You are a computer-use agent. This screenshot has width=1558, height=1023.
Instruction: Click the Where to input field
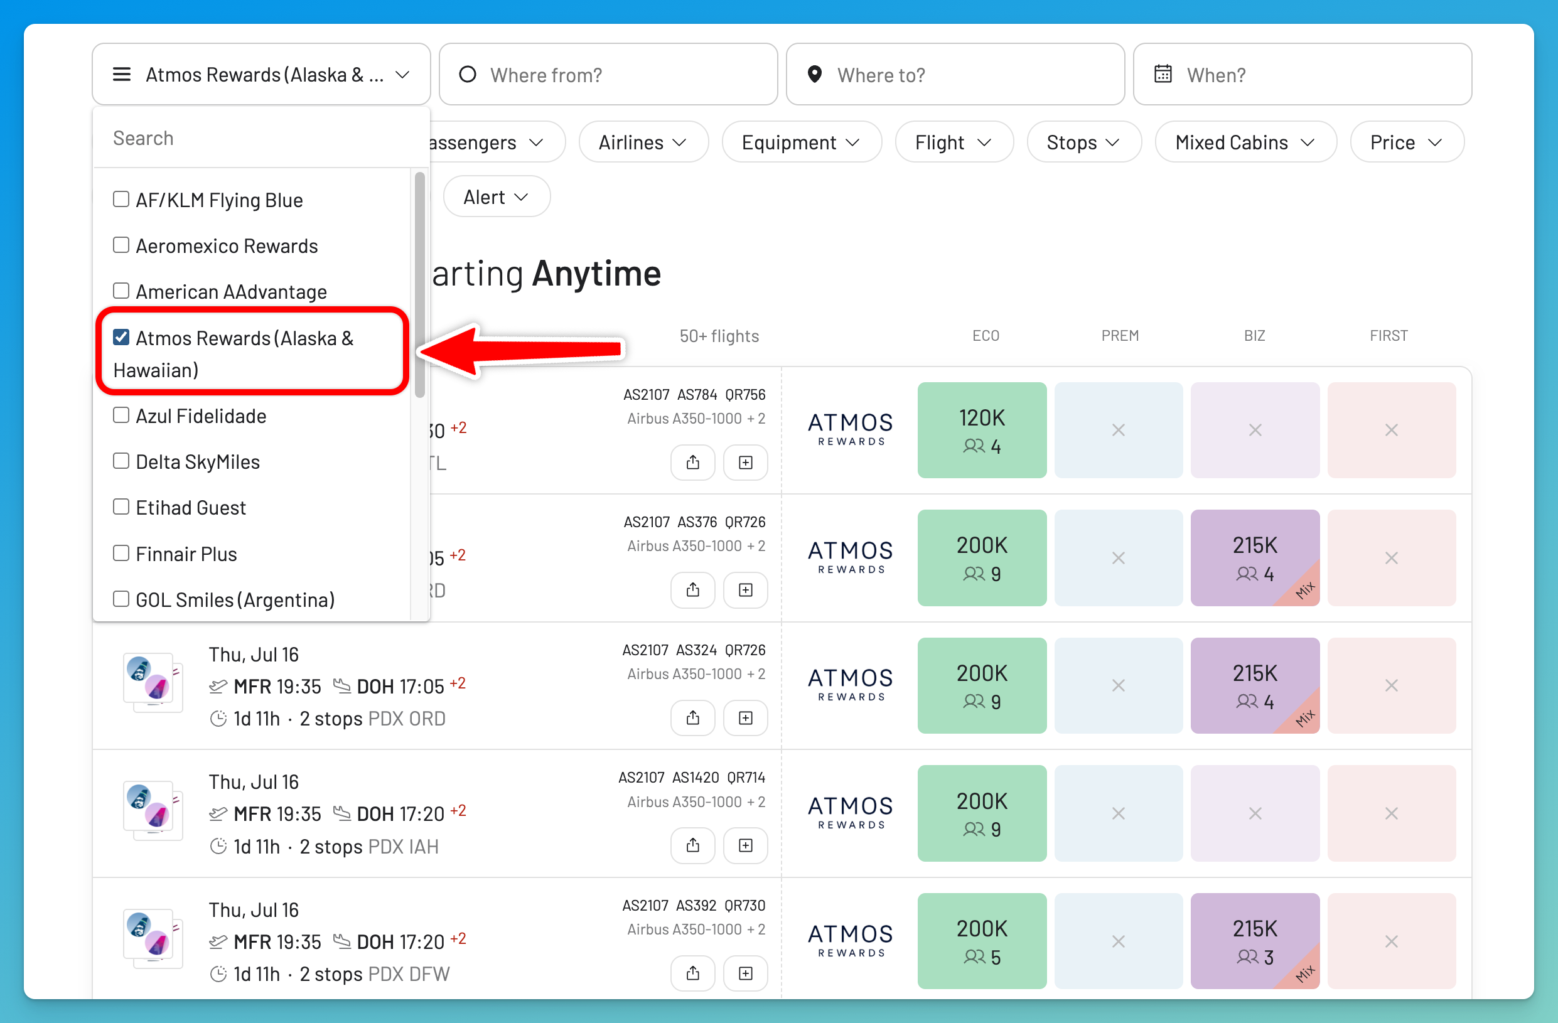pos(955,75)
